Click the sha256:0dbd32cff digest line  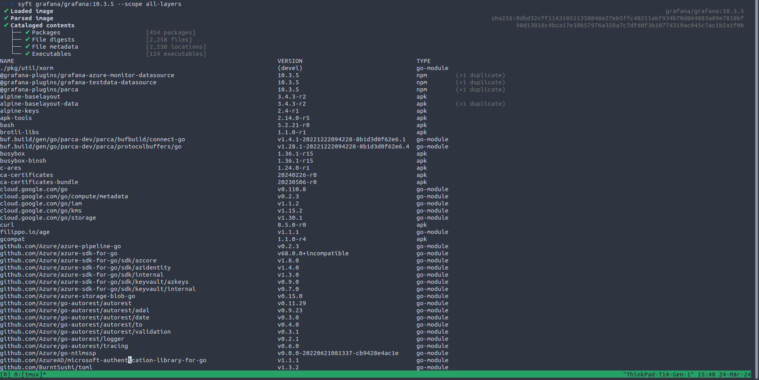click(x=617, y=18)
